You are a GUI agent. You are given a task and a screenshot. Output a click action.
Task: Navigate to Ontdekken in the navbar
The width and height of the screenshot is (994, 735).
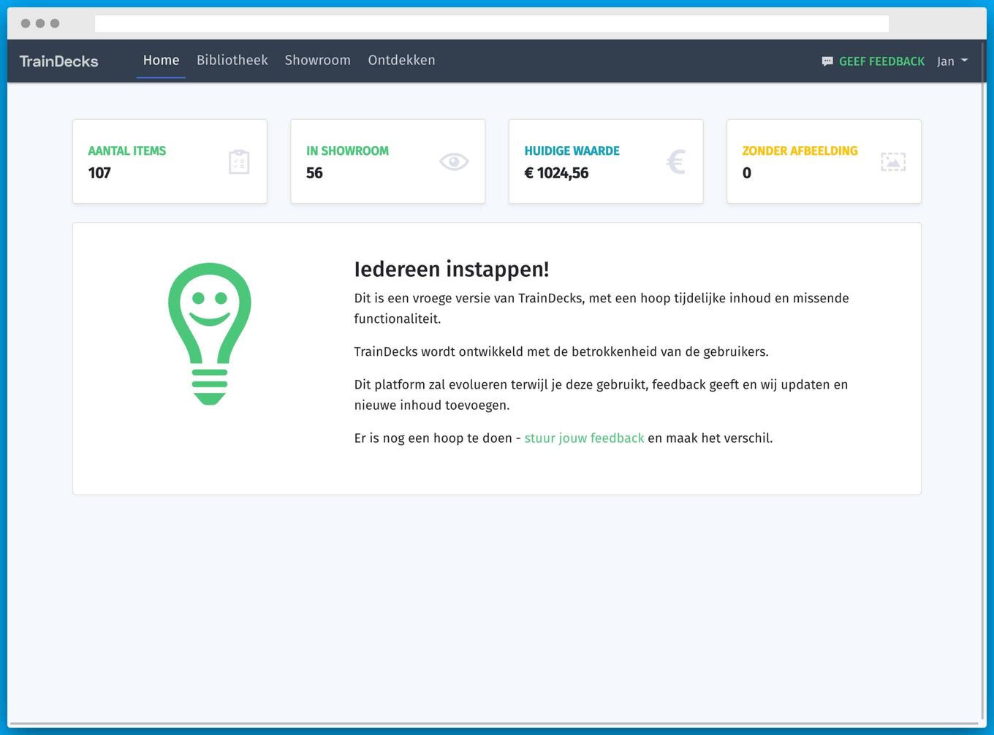[x=401, y=61]
